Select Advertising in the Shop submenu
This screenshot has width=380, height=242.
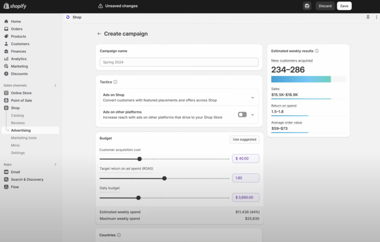pyautogui.click(x=30, y=130)
